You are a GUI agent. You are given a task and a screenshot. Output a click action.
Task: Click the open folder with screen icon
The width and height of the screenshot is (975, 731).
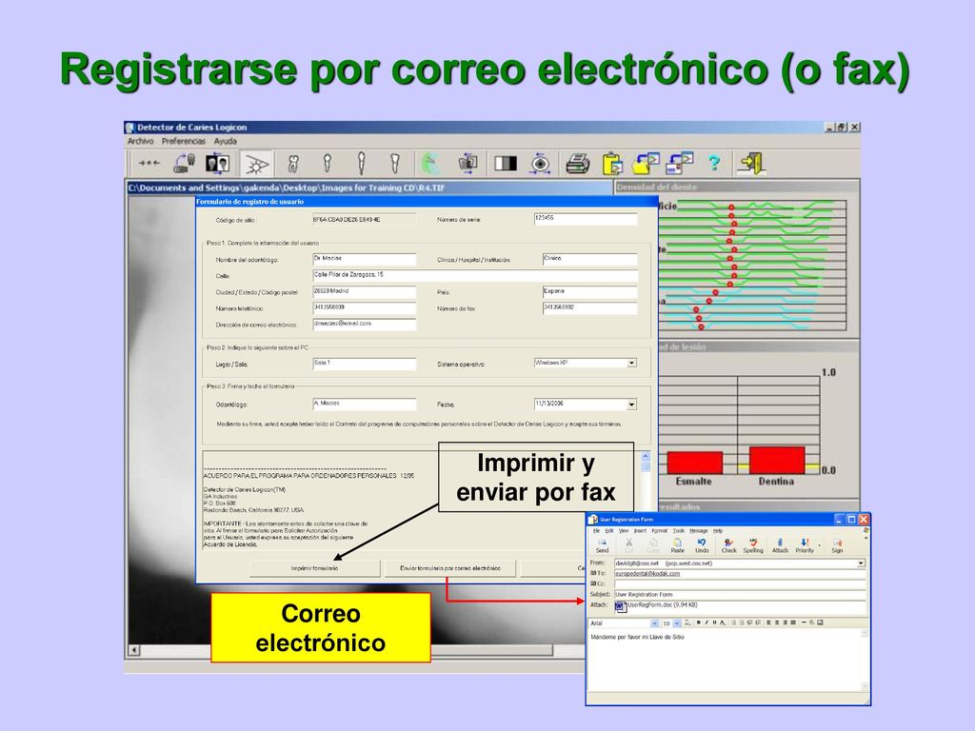647,164
